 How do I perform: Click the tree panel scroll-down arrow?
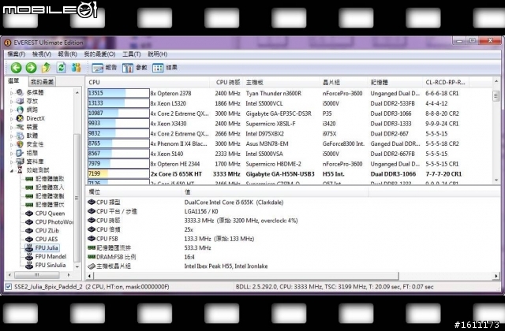pyautogui.click(x=77, y=266)
